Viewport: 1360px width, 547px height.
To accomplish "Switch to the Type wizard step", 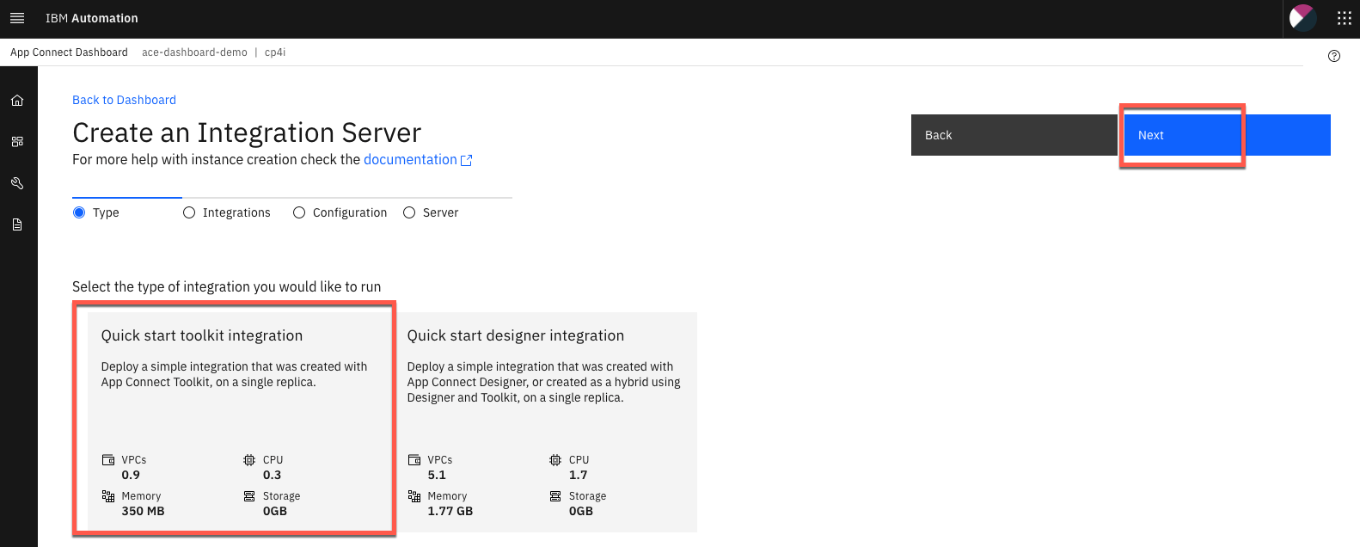I will click(x=78, y=212).
